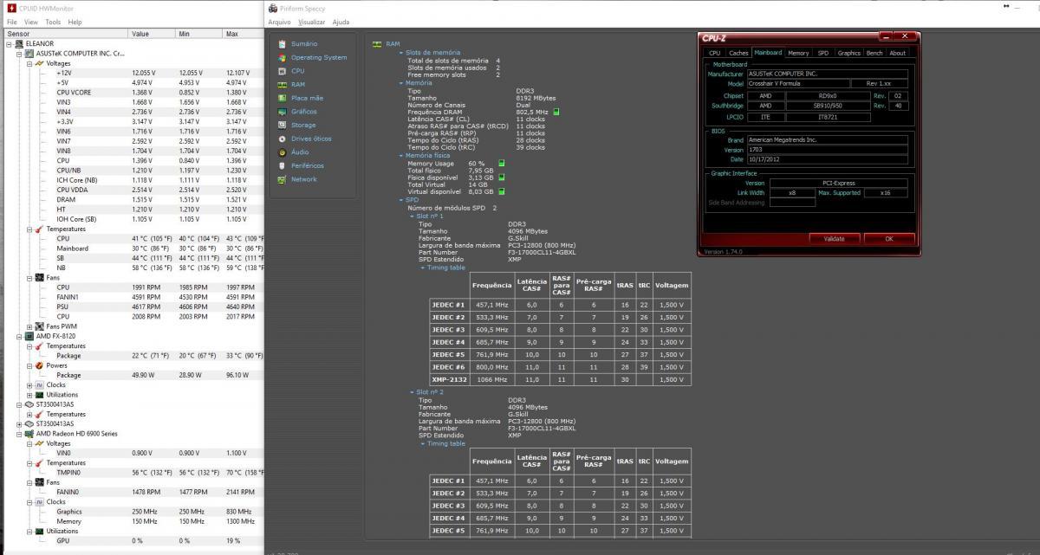The height and width of the screenshot is (555, 1040).
Task: Click the AMD Radeon HD 6900 card icon
Action: coord(29,434)
